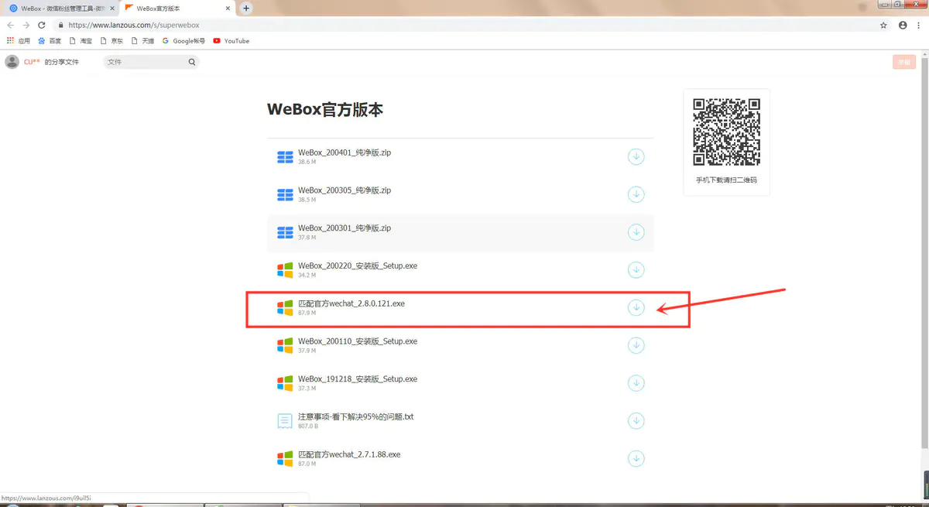Open file name WeBox_191218_安装版_Setup.exe
Viewport: 929px width, 507px height.
pos(358,379)
